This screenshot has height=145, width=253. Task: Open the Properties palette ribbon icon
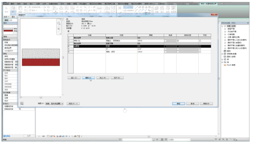[13, 13]
